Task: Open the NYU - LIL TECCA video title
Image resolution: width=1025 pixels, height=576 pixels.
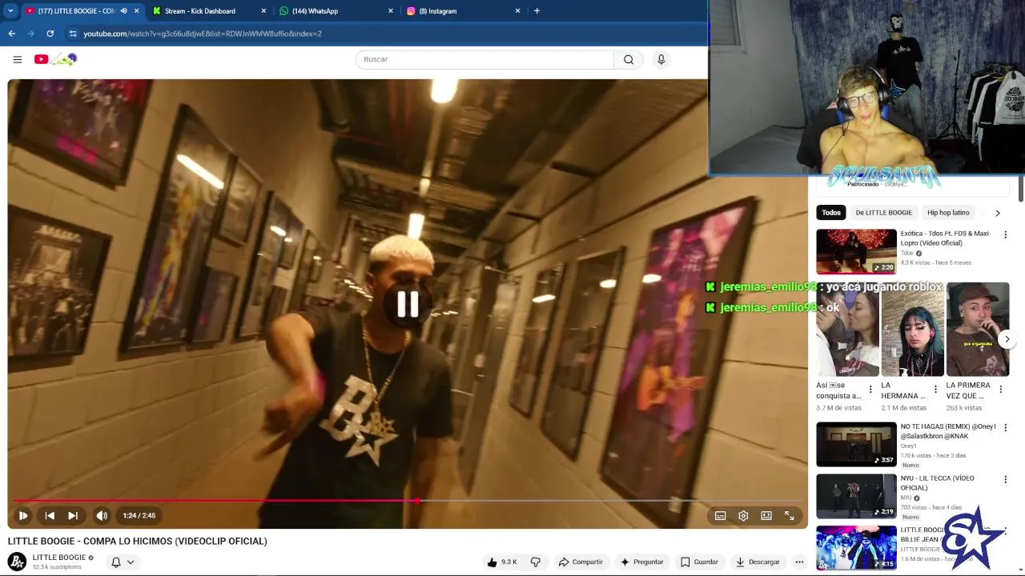Action: pyautogui.click(x=937, y=483)
